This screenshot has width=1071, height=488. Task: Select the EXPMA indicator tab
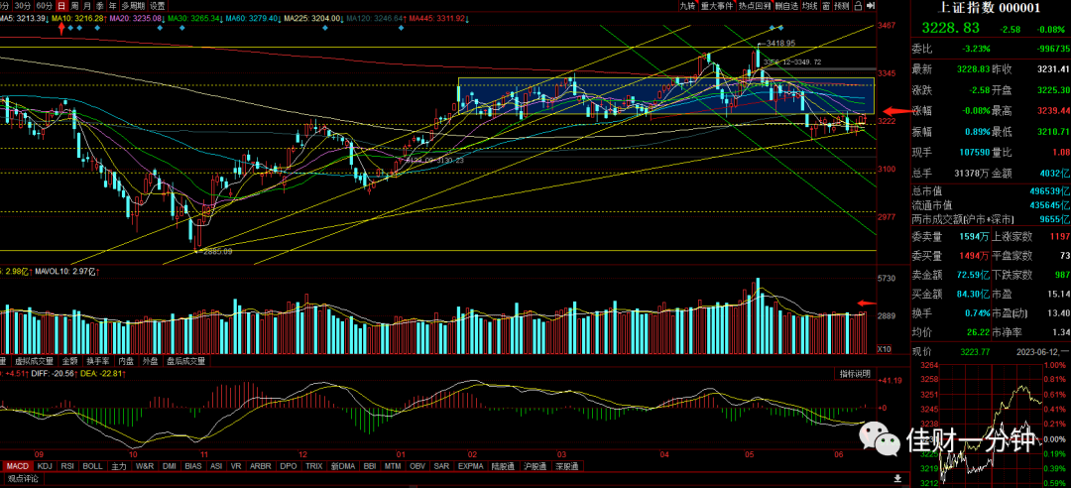[x=471, y=466]
